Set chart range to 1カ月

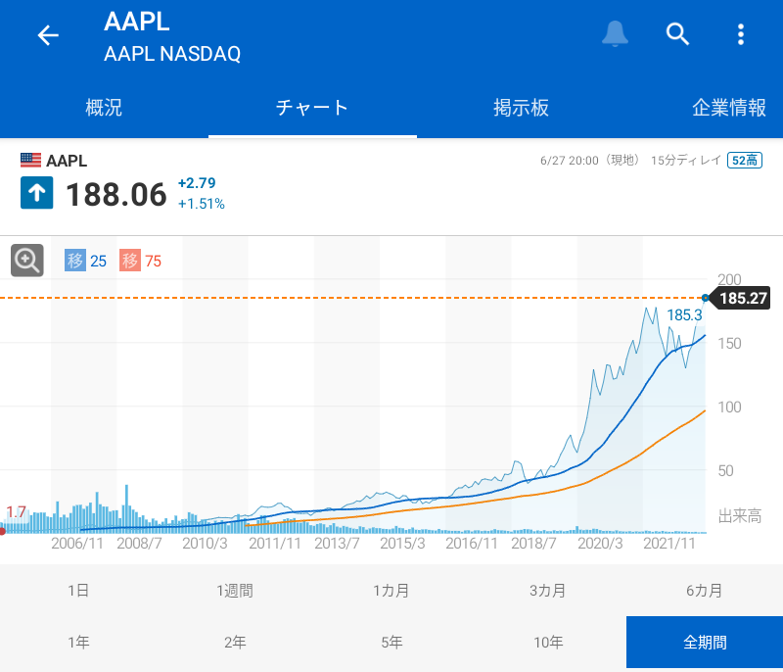pyautogui.click(x=391, y=591)
